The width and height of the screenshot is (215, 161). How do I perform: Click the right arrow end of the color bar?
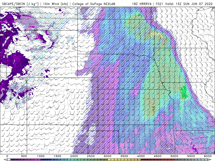[x=210, y=160]
